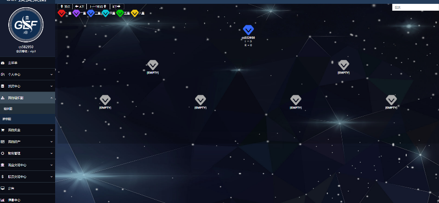The height and width of the screenshot is (203, 439).
Task: Open the 组织图 submenu item
Action: [27, 109]
